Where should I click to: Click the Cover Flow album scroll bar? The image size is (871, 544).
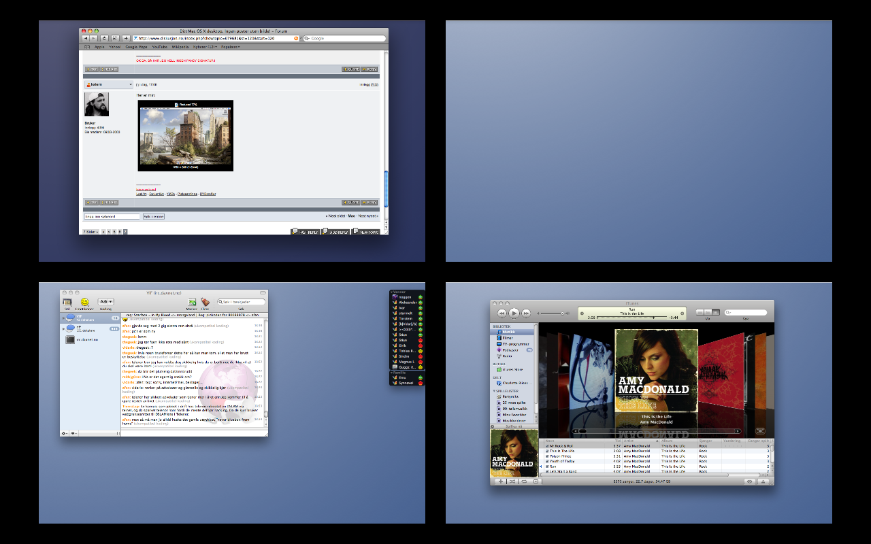coord(657,431)
